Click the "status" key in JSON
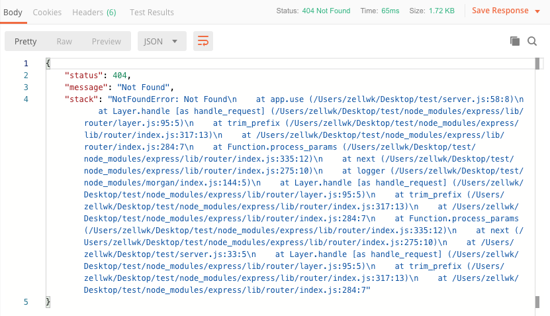 tap(84, 76)
